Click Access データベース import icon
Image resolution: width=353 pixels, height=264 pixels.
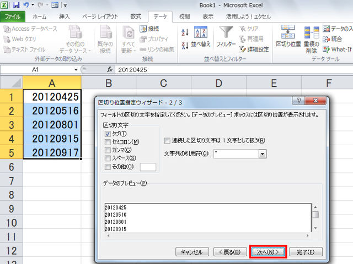pyautogui.click(x=7, y=29)
